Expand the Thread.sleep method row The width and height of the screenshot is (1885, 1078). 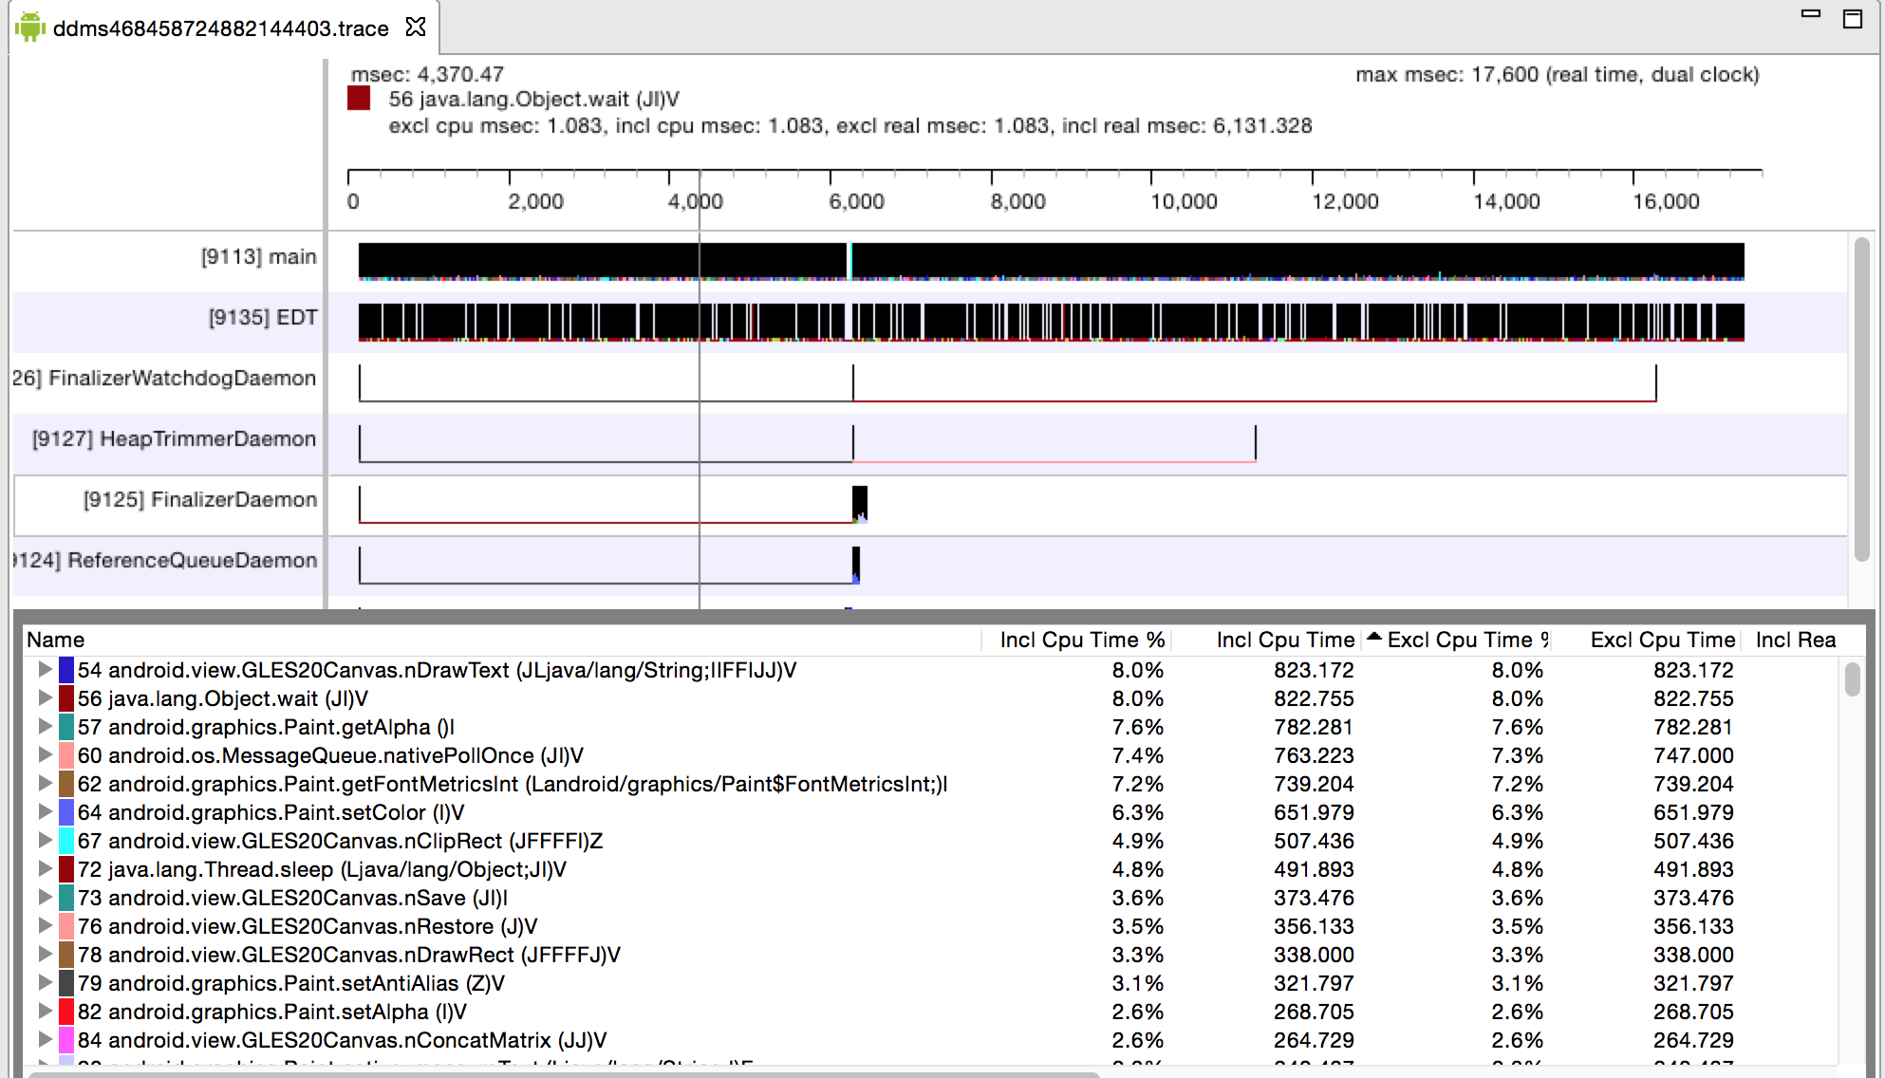[44, 869]
